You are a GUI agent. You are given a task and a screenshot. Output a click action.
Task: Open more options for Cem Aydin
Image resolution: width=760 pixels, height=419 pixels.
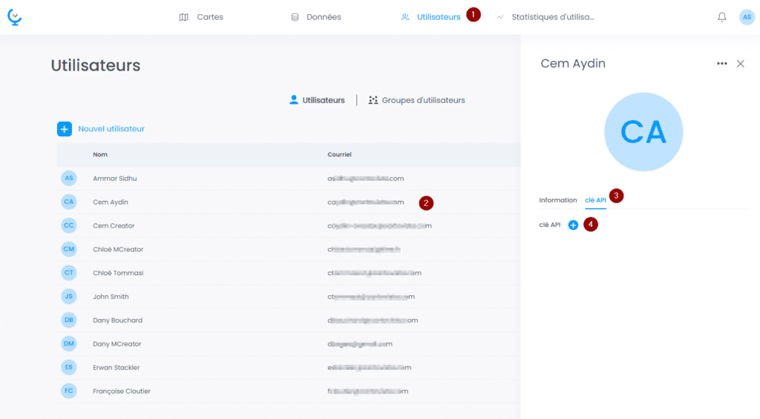[x=721, y=64]
